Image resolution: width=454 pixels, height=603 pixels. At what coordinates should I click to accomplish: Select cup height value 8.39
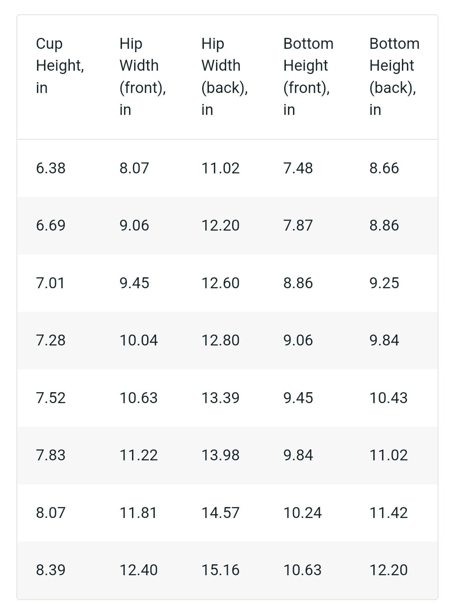click(51, 570)
